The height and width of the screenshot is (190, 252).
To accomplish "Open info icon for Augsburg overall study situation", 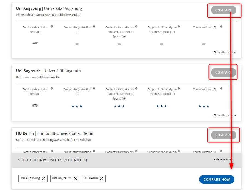I will click(94, 27).
